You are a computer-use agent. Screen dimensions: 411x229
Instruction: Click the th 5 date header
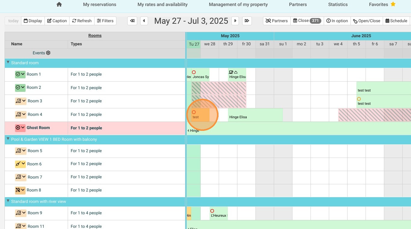(357, 44)
